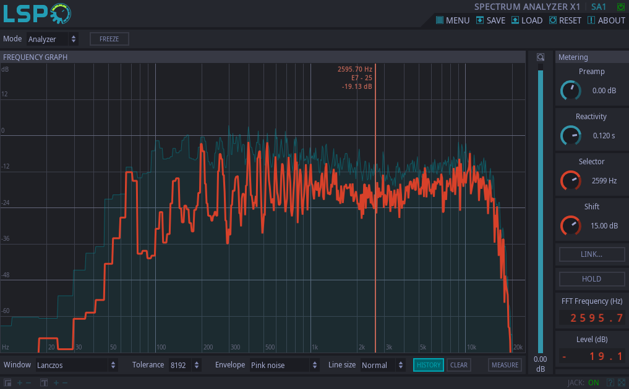
Task: Click the Reactivity knob
Action: tap(570, 136)
